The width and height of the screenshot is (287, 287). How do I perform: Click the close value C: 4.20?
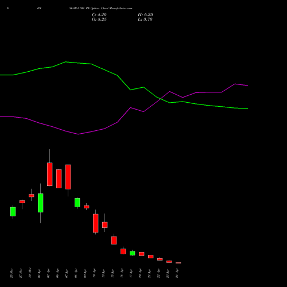pyautogui.click(x=99, y=15)
